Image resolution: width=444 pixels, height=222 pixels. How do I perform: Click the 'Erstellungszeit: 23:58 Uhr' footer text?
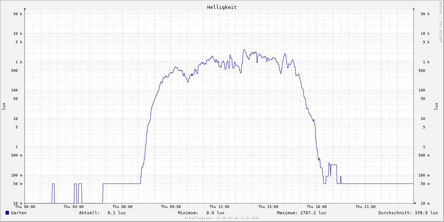click(222, 218)
